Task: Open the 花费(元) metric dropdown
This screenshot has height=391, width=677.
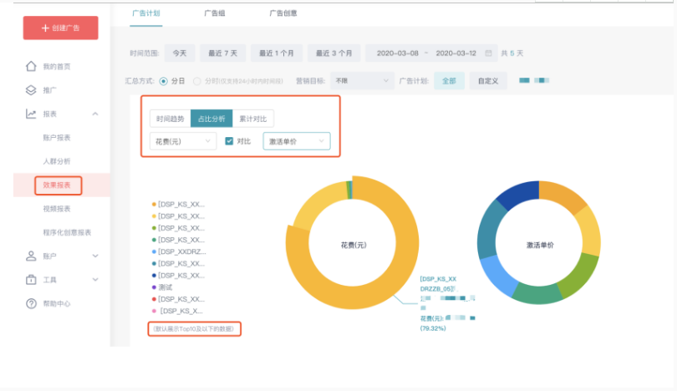Action: click(183, 141)
